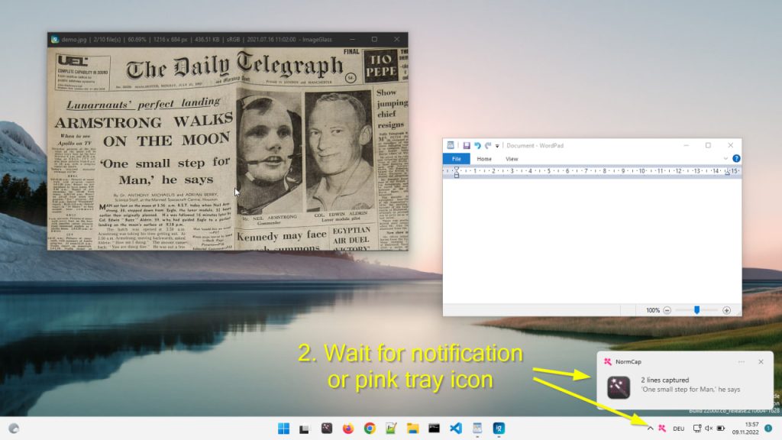This screenshot has width=782, height=440.
Task: Open NormCap notification options (three dots)
Action: 742,361
